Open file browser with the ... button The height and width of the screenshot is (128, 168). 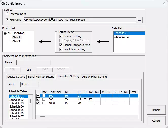pos(140,20)
